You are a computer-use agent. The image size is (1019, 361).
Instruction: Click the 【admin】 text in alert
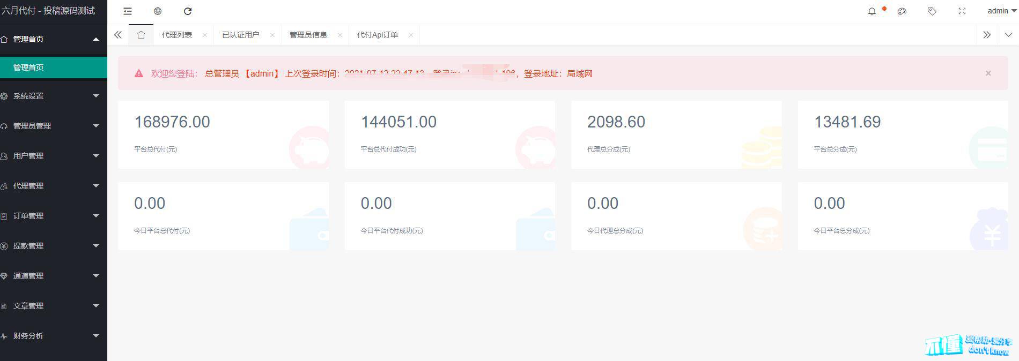click(x=262, y=74)
